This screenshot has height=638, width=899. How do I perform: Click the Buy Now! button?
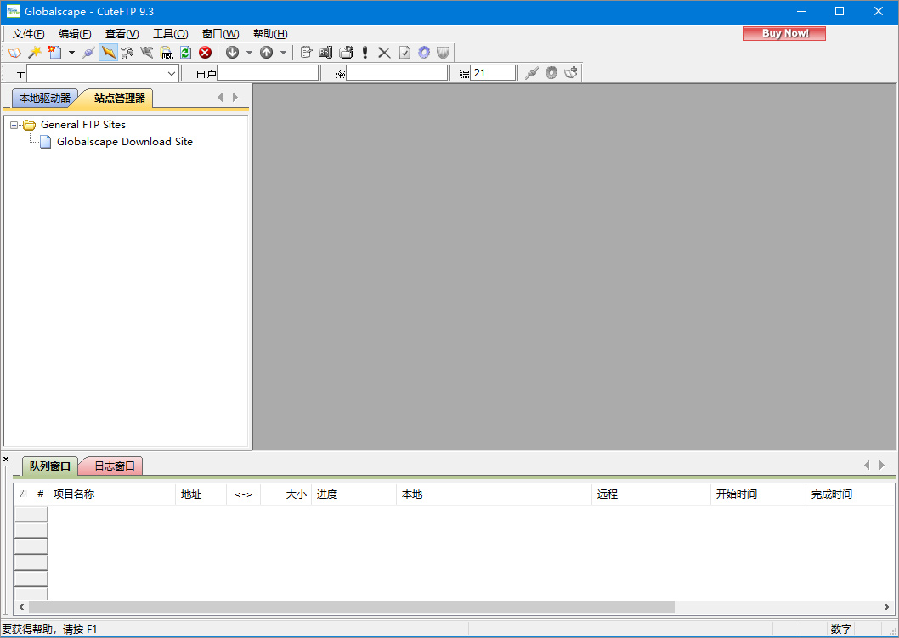783,34
